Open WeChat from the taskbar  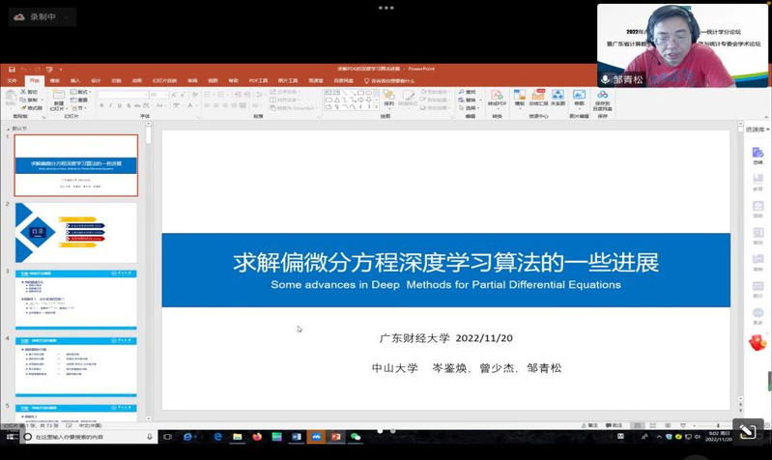tap(356, 437)
